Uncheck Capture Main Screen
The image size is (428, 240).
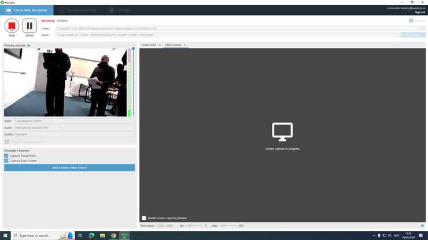(x=6, y=161)
